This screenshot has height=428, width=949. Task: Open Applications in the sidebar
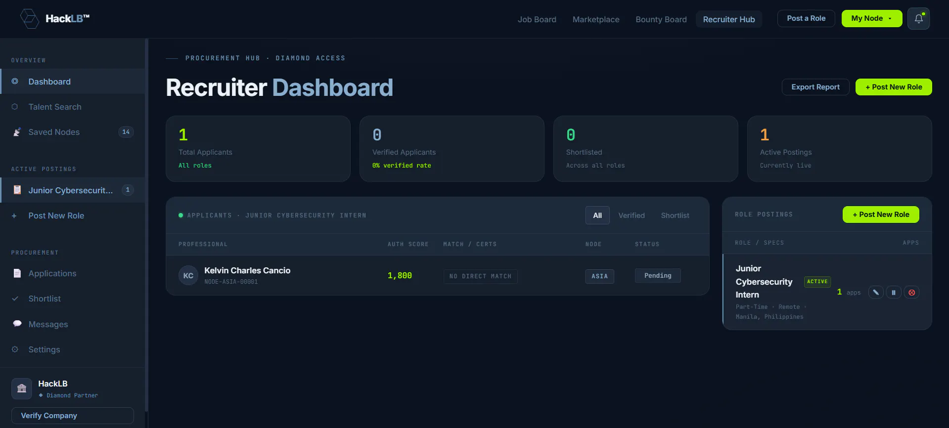click(72, 273)
